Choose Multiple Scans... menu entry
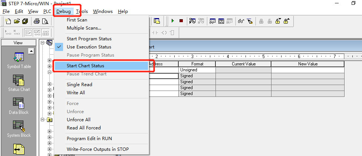362x156 pixels. [x=84, y=28]
